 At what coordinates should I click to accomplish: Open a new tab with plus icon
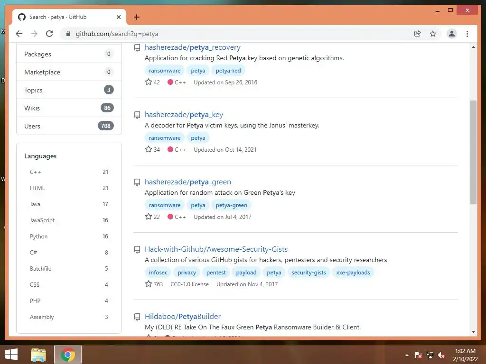(x=136, y=17)
